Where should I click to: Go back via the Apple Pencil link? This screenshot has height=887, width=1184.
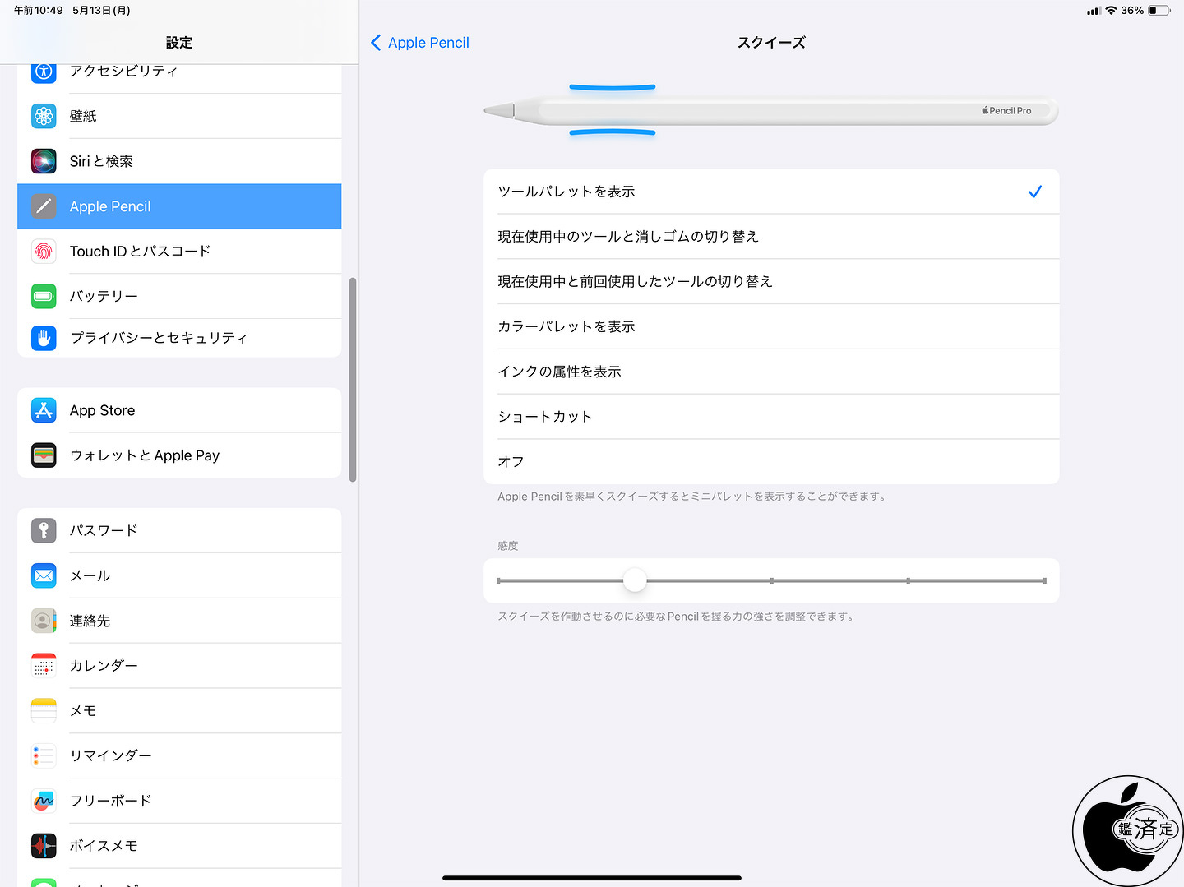pyautogui.click(x=428, y=42)
